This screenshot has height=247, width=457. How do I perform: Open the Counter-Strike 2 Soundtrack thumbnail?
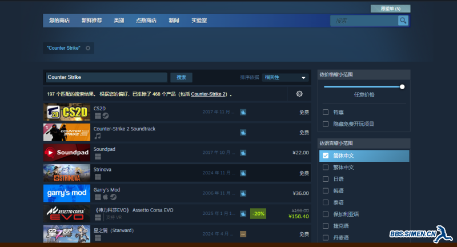[67, 133]
